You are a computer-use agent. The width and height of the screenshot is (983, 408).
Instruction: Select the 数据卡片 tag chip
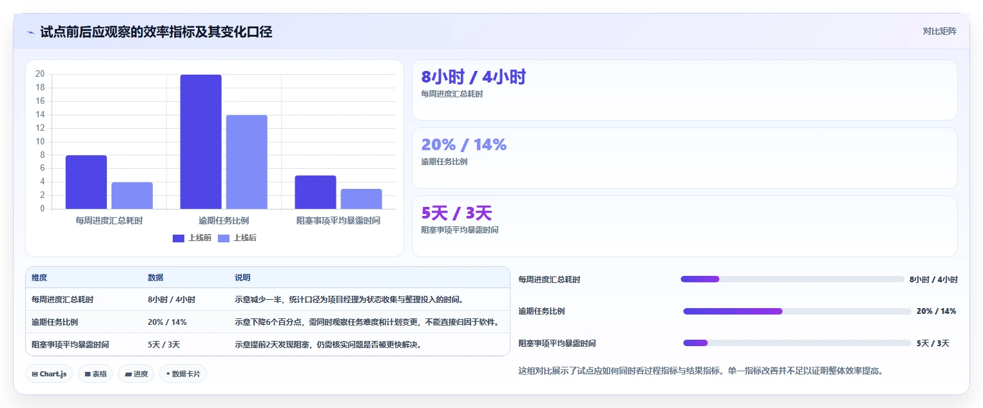click(x=183, y=374)
